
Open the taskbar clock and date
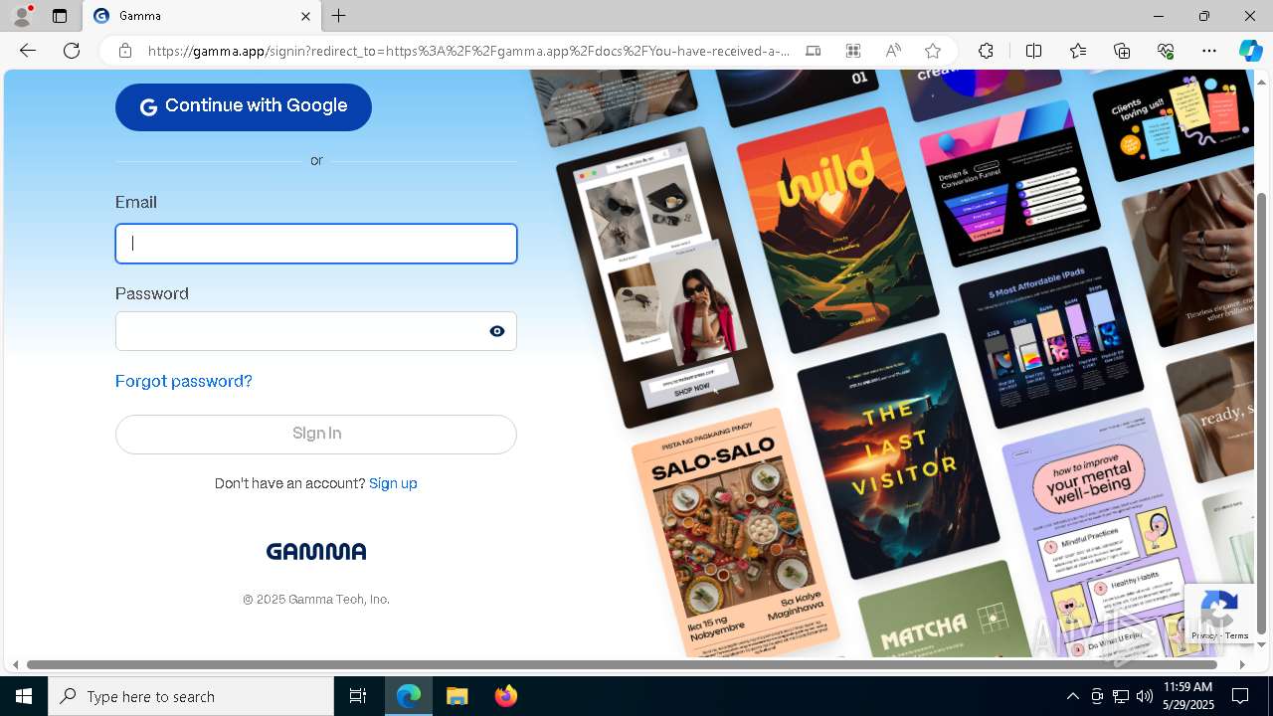1187,696
